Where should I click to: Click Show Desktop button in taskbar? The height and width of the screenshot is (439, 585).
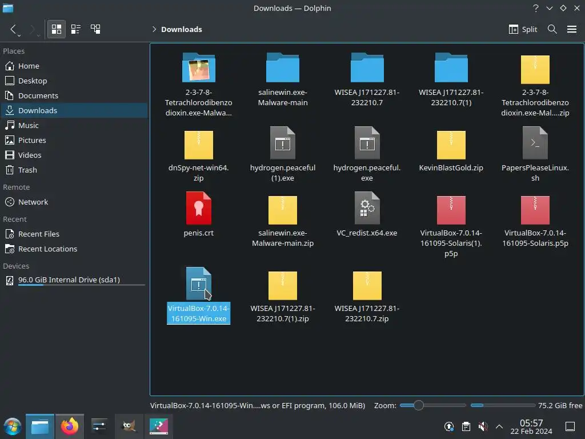coord(570,426)
